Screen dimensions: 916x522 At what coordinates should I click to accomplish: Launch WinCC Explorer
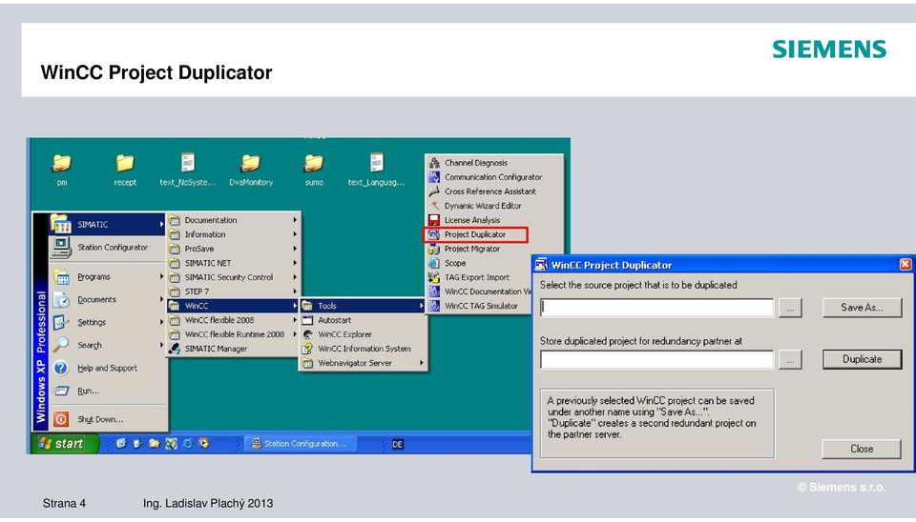pyautogui.click(x=364, y=334)
